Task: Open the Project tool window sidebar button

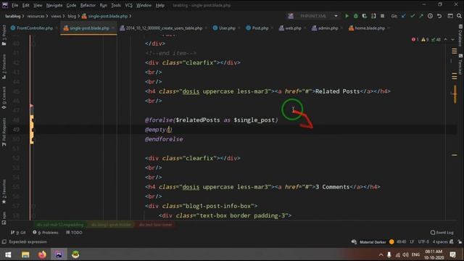Action: click(4, 36)
